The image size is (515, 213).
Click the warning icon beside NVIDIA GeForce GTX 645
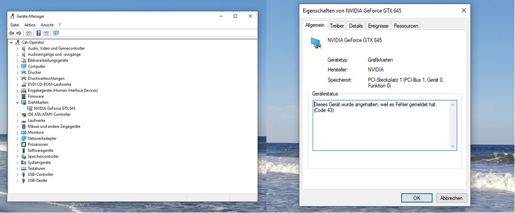pos(30,108)
